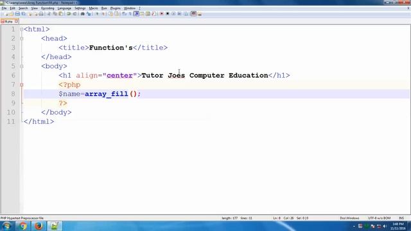This screenshot has width=411, height=231.
Task: Start macro recording with red button
Action: (162, 13)
